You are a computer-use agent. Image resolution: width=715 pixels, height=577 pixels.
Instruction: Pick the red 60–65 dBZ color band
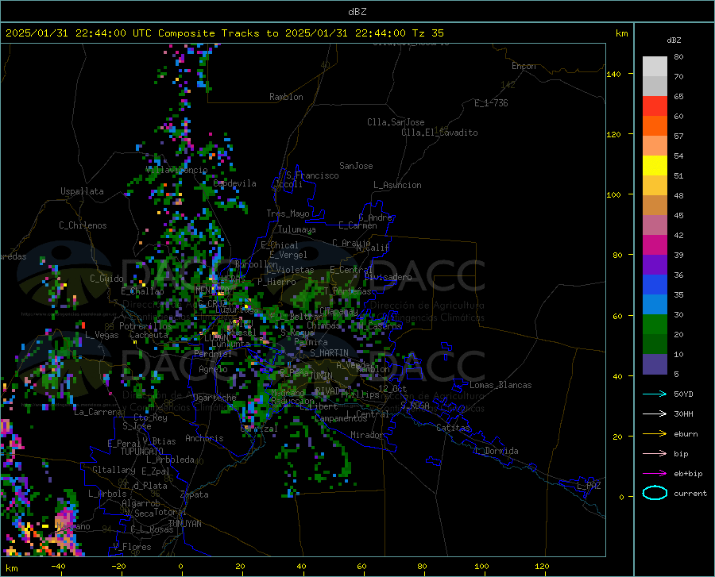(x=655, y=106)
